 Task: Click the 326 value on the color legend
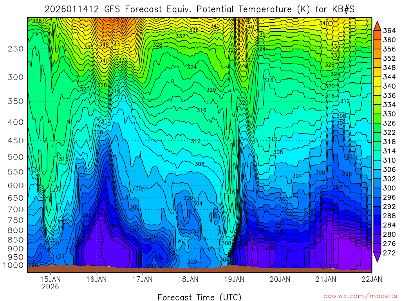point(389,123)
